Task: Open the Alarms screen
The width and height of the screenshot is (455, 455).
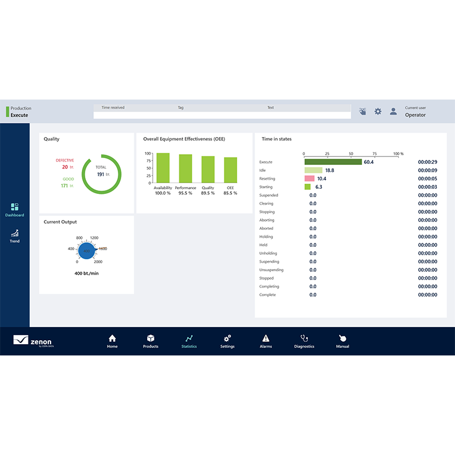Action: coord(266,340)
